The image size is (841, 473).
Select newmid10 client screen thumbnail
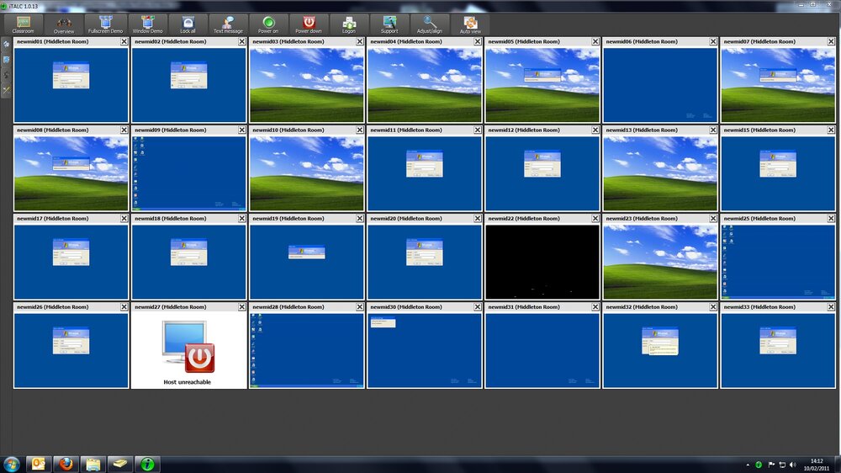(x=307, y=173)
